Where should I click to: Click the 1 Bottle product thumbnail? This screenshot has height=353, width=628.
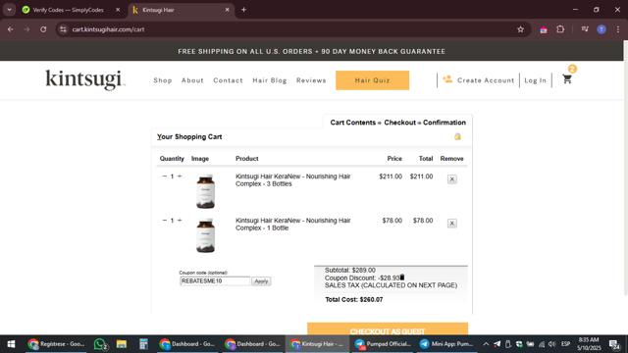pos(205,235)
